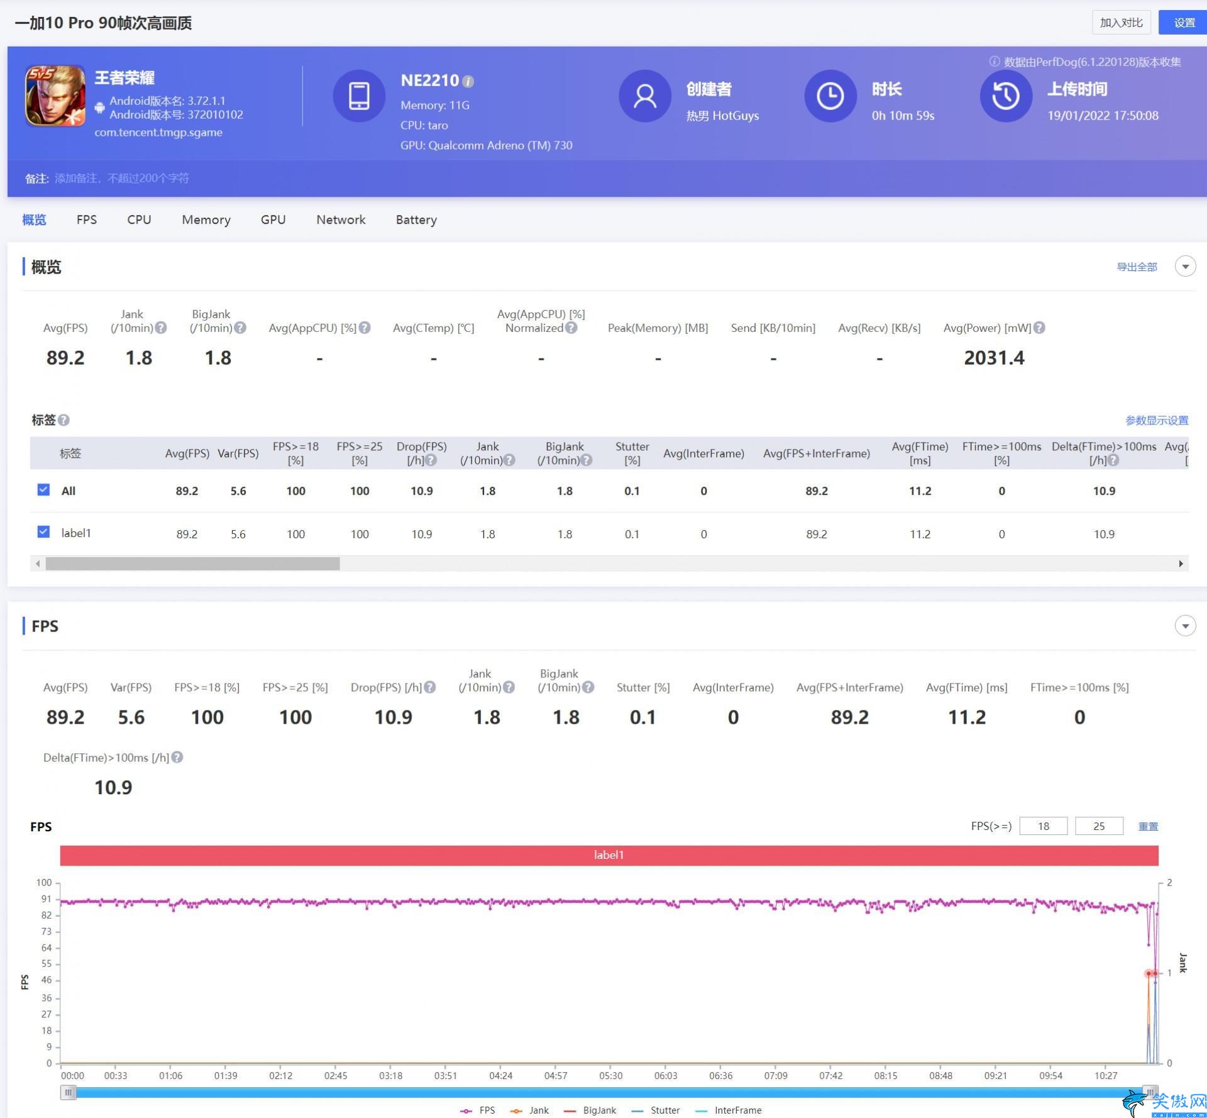Collapse the FPS section with arrow
This screenshot has height=1118, width=1207.
pyautogui.click(x=1185, y=626)
